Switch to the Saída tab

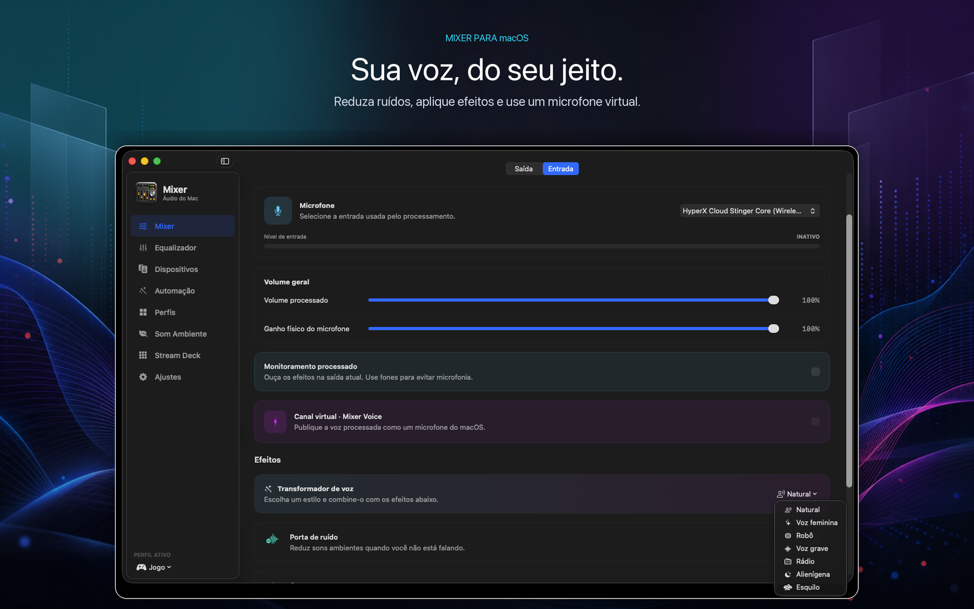(x=524, y=169)
